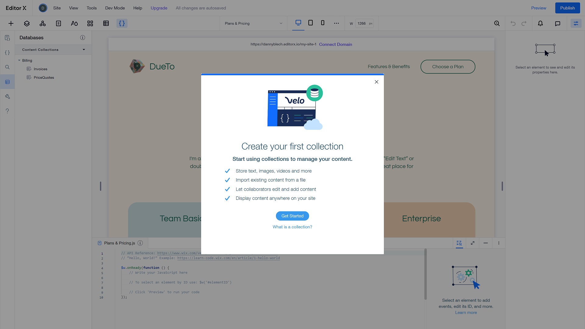Minimize the code panel

pos(486,243)
